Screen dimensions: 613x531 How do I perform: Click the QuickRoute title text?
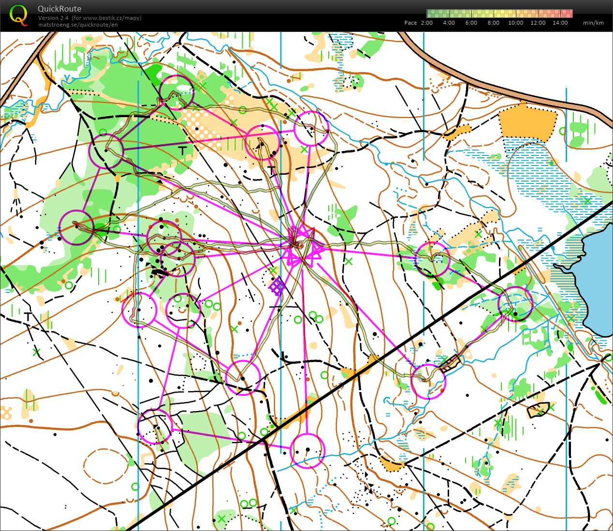tap(59, 9)
